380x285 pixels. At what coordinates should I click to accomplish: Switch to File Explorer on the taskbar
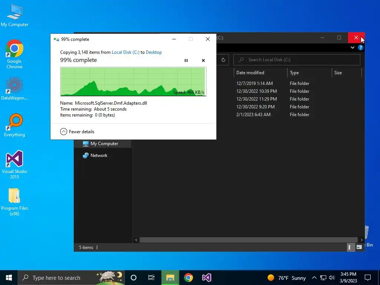(x=170, y=278)
